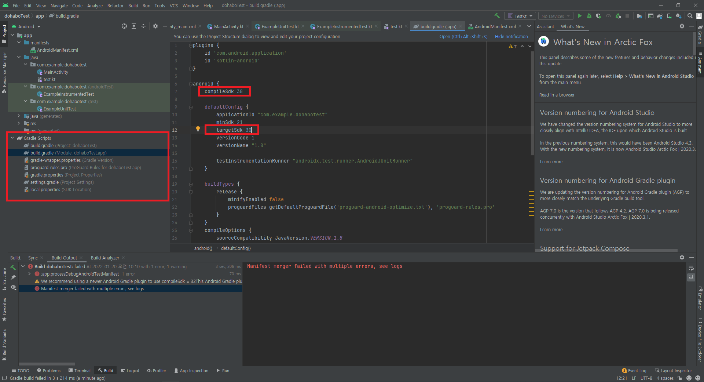
Task: Click the yellow lightbulb intention icon
Action: [x=198, y=129]
